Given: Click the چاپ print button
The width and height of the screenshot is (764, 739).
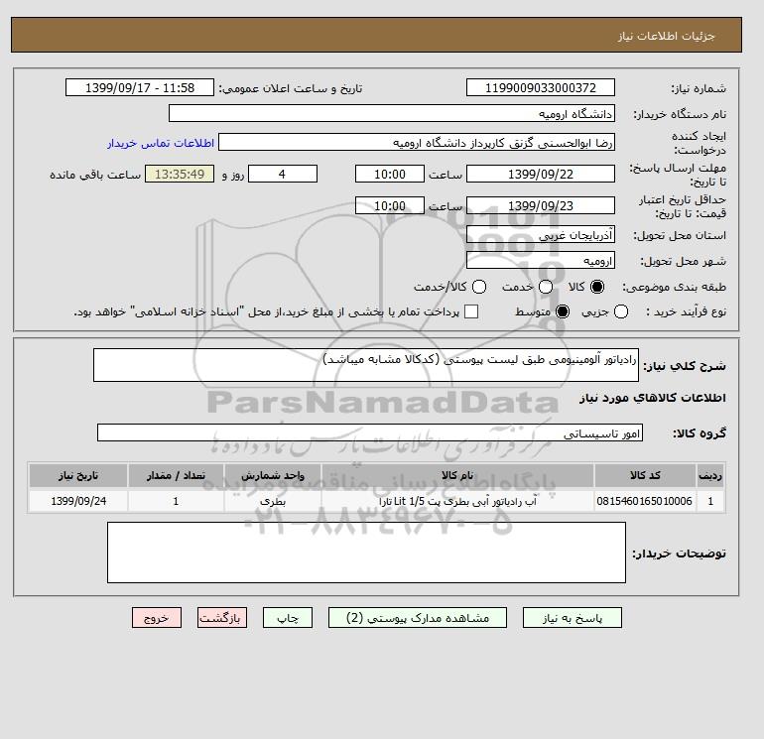Looking at the screenshot, I should pyautogui.click(x=288, y=618).
